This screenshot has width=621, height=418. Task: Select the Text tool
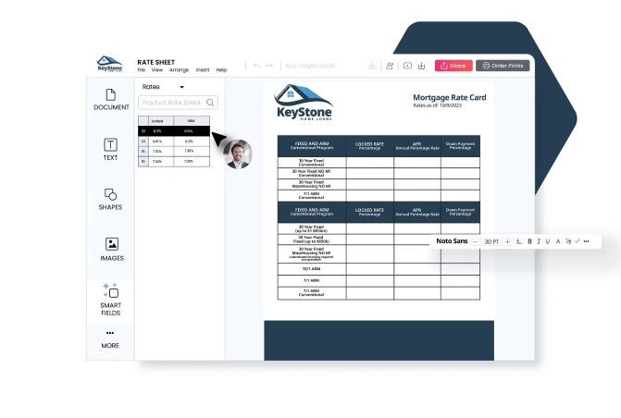110,150
